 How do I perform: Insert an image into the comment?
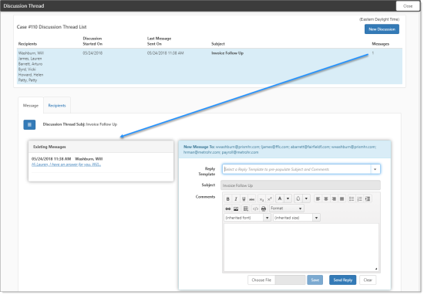pyautogui.click(x=236, y=209)
